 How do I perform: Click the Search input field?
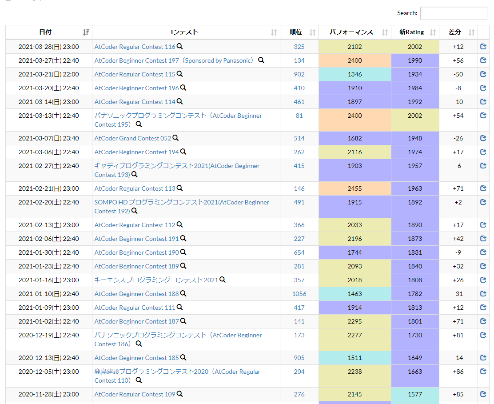coord(454,13)
